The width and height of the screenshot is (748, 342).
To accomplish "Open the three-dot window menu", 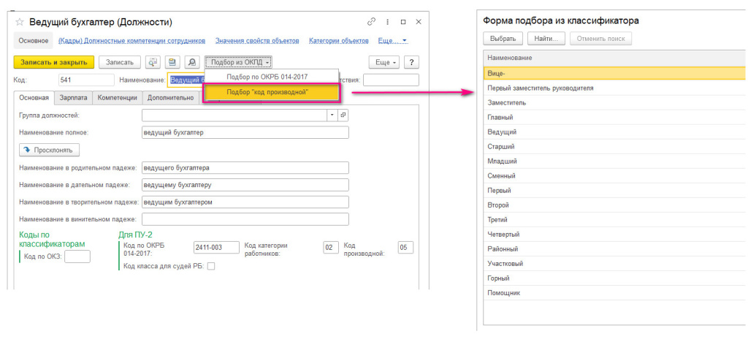I will (387, 23).
